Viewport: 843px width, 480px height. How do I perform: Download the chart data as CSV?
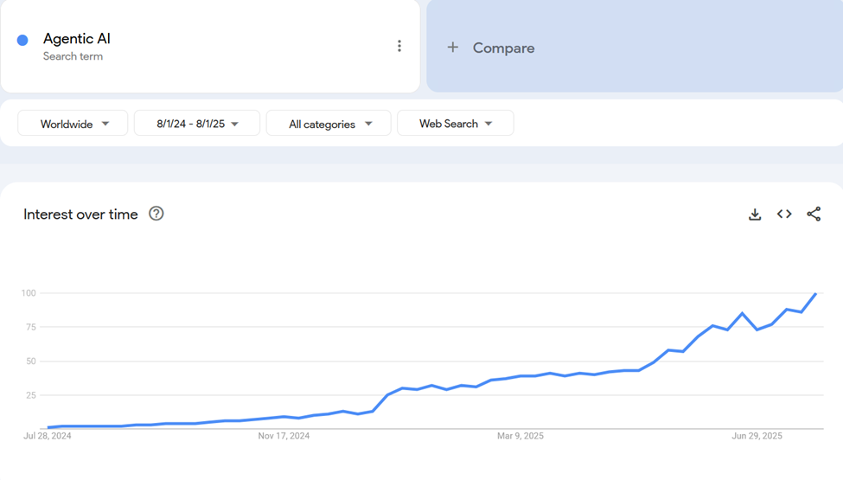755,214
